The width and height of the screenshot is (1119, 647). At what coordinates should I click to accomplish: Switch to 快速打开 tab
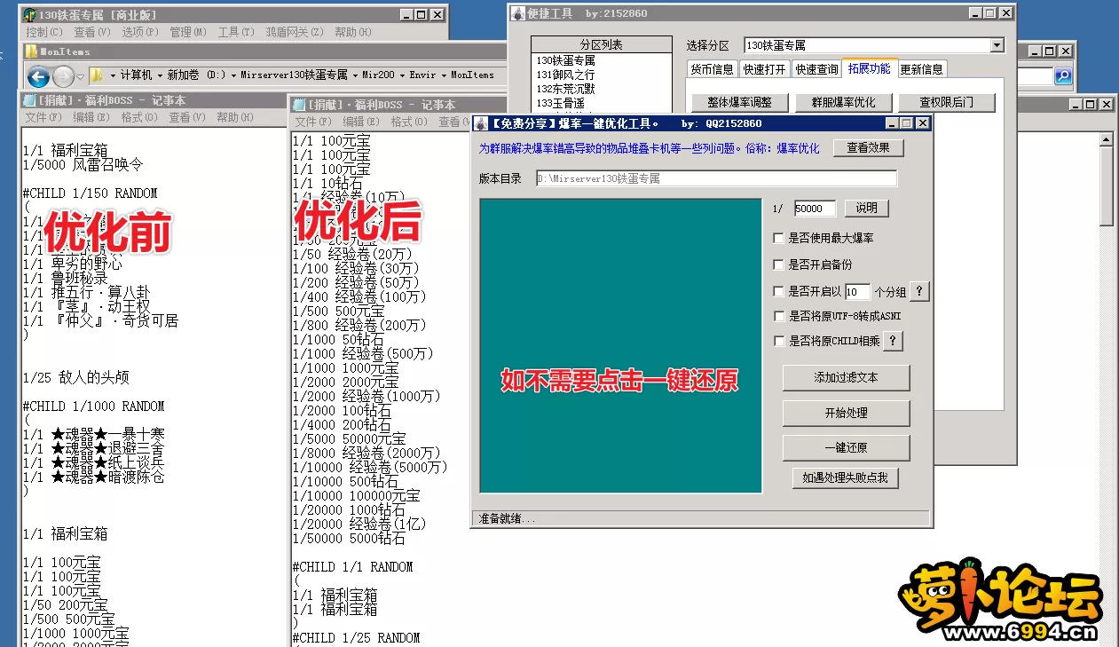coord(764,69)
